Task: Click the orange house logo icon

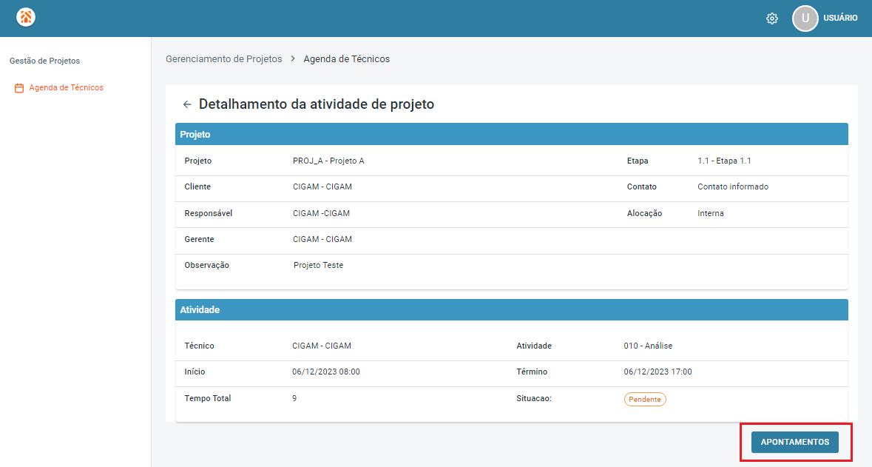Action: [x=26, y=17]
